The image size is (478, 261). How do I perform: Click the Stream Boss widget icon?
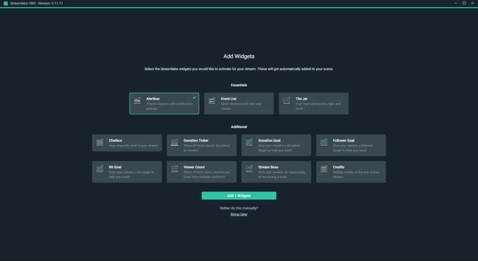250,169
